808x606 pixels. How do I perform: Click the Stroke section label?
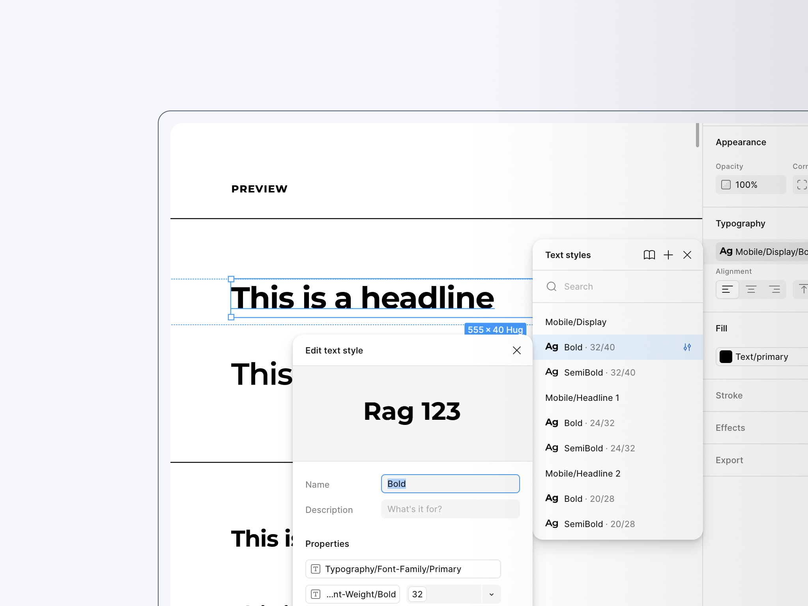click(729, 395)
